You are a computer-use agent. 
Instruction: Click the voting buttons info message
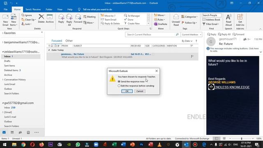pyautogui.click(x=234, y=50)
